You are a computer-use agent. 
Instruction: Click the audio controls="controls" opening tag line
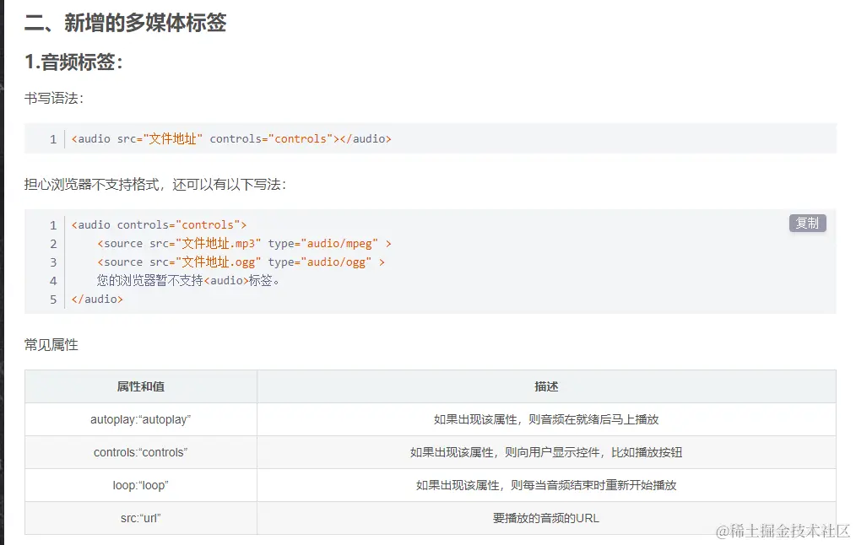pos(159,225)
